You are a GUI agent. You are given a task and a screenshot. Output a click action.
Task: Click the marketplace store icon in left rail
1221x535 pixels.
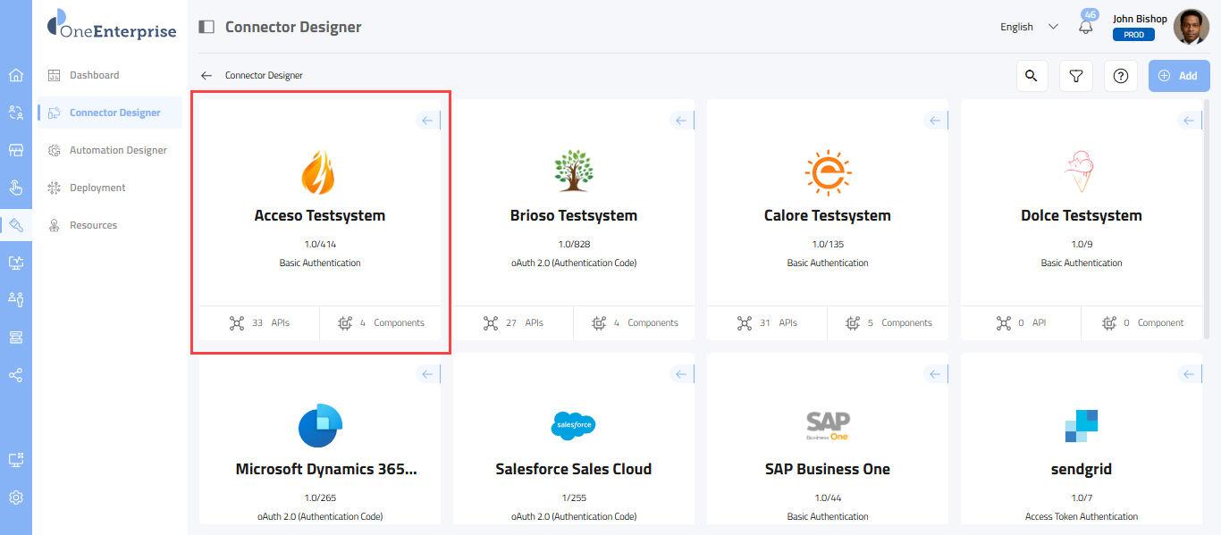(16, 150)
